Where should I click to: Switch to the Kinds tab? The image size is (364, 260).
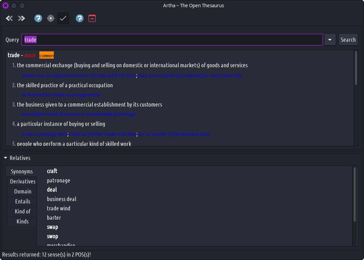tap(23, 221)
